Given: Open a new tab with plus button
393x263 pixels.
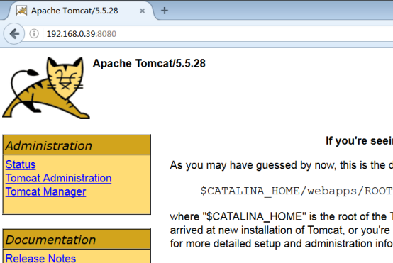Looking at the screenshot, I should [x=165, y=11].
